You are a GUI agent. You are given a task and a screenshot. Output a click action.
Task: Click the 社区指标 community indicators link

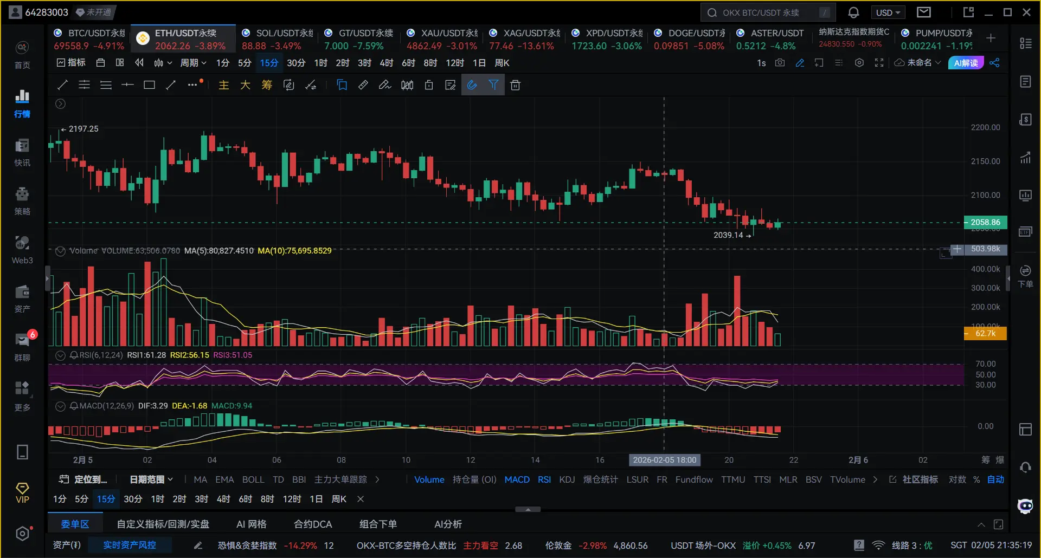914,479
